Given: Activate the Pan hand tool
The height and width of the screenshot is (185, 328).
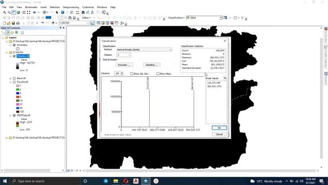Looking at the screenshot, I should click(x=14, y=12).
